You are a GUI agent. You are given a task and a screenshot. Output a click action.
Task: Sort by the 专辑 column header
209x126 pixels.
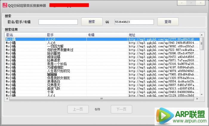(x=107, y=35)
